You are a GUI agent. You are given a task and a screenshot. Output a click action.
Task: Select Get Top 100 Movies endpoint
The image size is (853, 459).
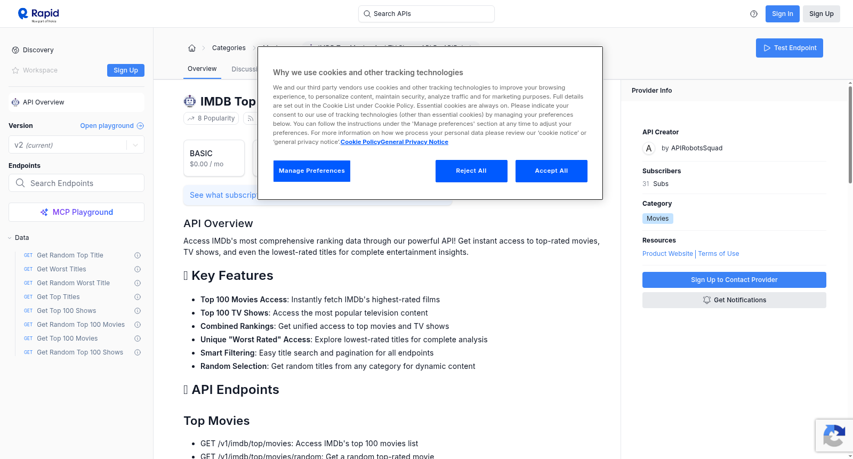click(x=67, y=339)
